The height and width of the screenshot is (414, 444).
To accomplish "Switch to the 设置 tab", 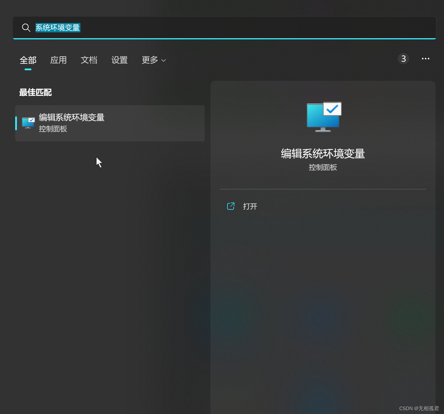I will click(120, 60).
